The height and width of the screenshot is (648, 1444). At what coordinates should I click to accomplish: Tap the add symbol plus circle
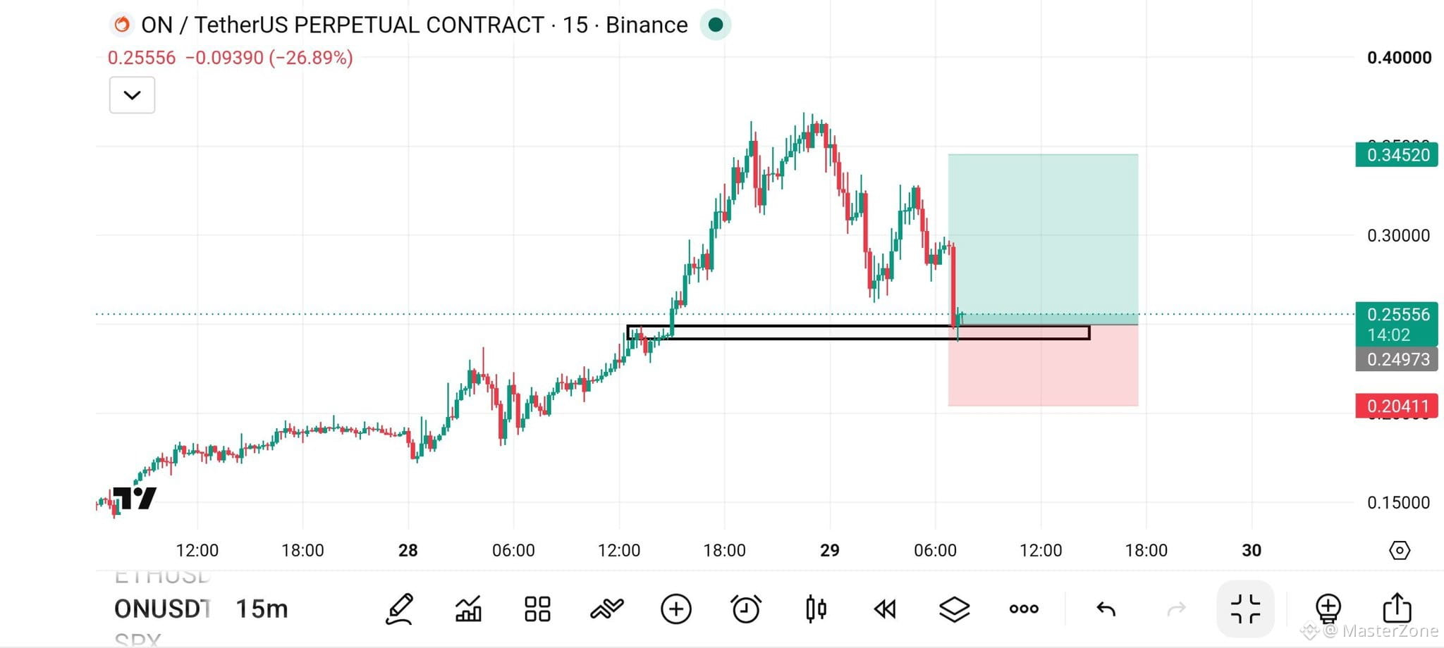[675, 609]
